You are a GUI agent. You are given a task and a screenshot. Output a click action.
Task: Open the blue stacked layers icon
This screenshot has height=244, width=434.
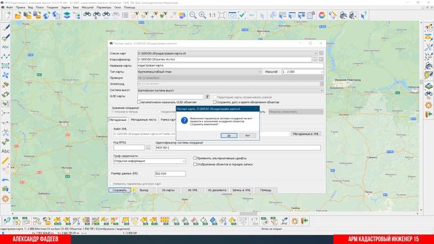click(66, 15)
